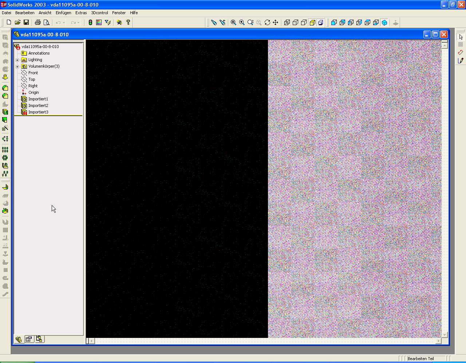Select the Importiert3 feature with error
Viewport: 466px width, 363px height.
coord(38,112)
